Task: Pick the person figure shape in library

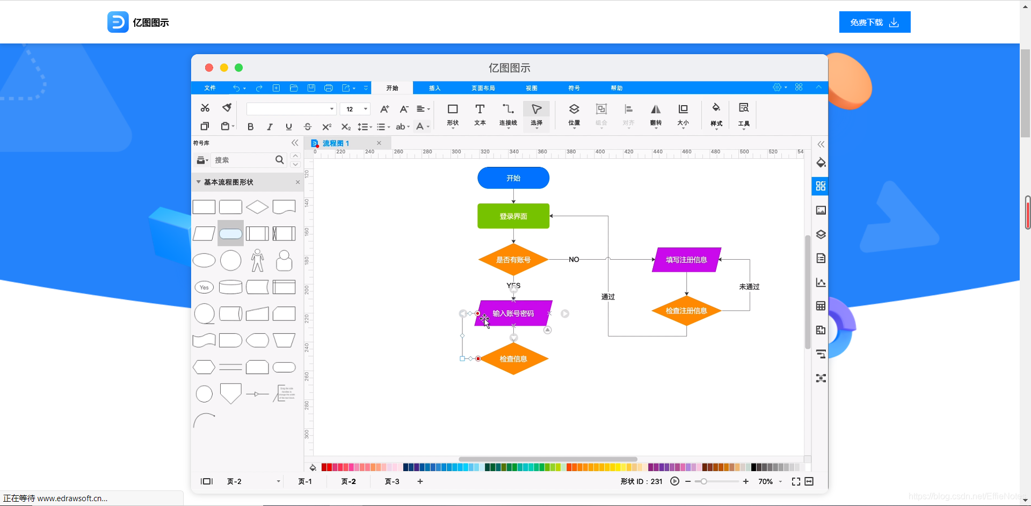Action: coord(258,260)
